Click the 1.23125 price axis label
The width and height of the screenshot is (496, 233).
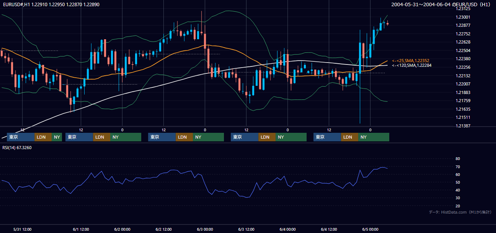[463, 9]
